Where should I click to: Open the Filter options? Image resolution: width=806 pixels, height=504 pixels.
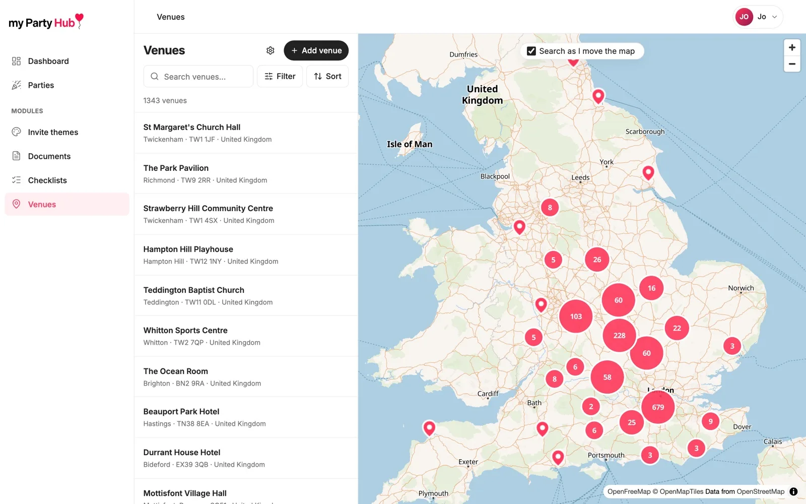pos(280,77)
